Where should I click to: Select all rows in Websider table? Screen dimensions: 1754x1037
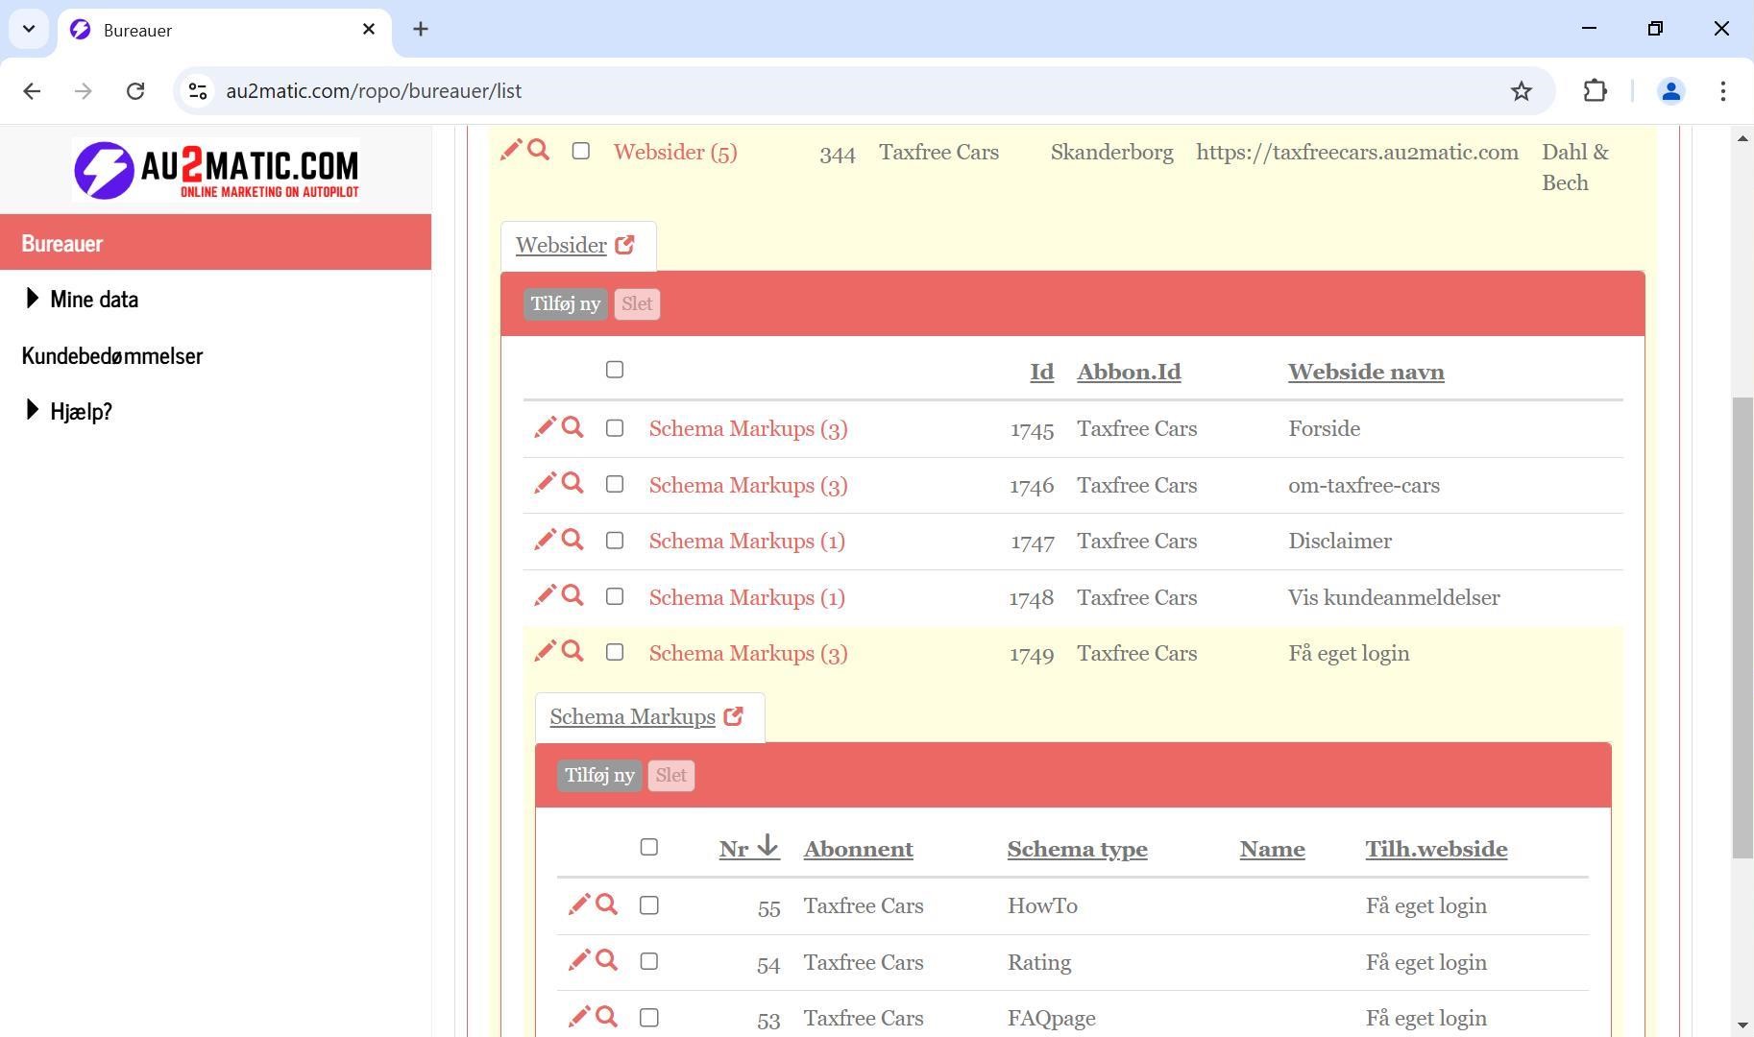(x=615, y=370)
